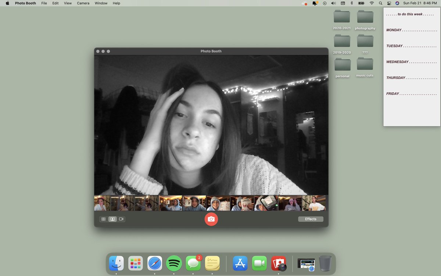Open the Now Playing menu bar icon
The height and width of the screenshot is (276, 441).
325,3
